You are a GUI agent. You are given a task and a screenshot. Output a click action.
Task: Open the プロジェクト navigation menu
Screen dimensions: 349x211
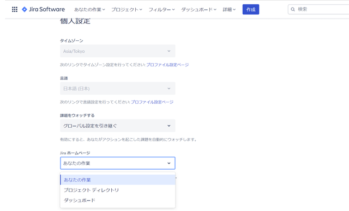click(x=127, y=10)
